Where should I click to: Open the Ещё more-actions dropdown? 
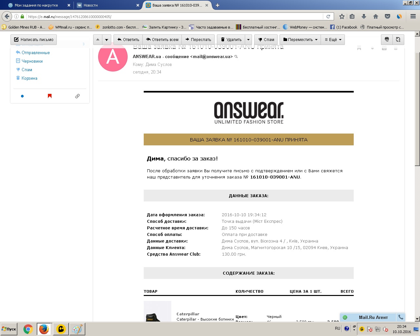(x=333, y=39)
